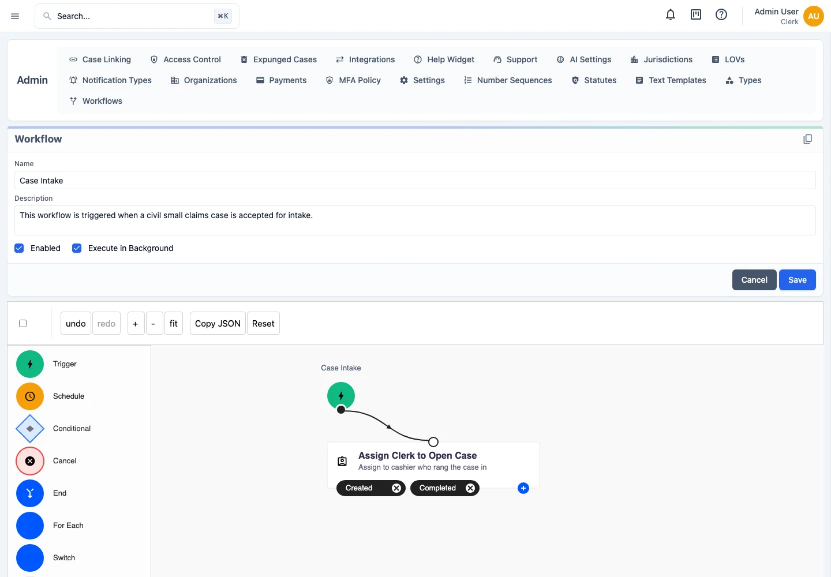Select the Trigger node in the palette
The height and width of the screenshot is (577, 831).
click(30, 364)
